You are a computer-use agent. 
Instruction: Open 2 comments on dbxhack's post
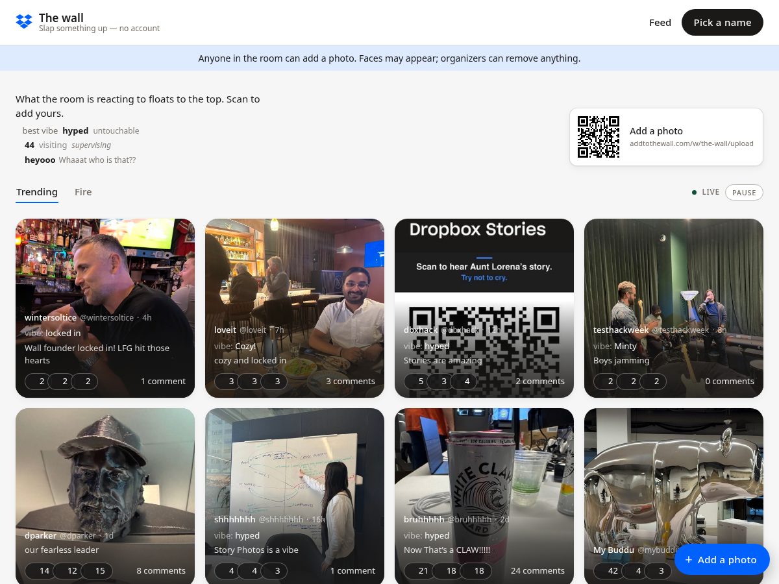coord(540,381)
